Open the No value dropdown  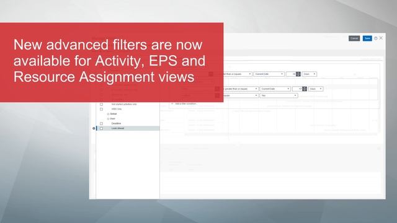click(x=279, y=95)
